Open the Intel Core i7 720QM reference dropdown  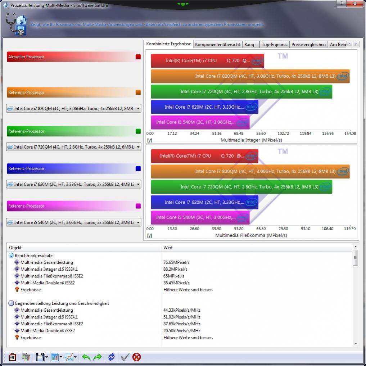(x=73, y=147)
